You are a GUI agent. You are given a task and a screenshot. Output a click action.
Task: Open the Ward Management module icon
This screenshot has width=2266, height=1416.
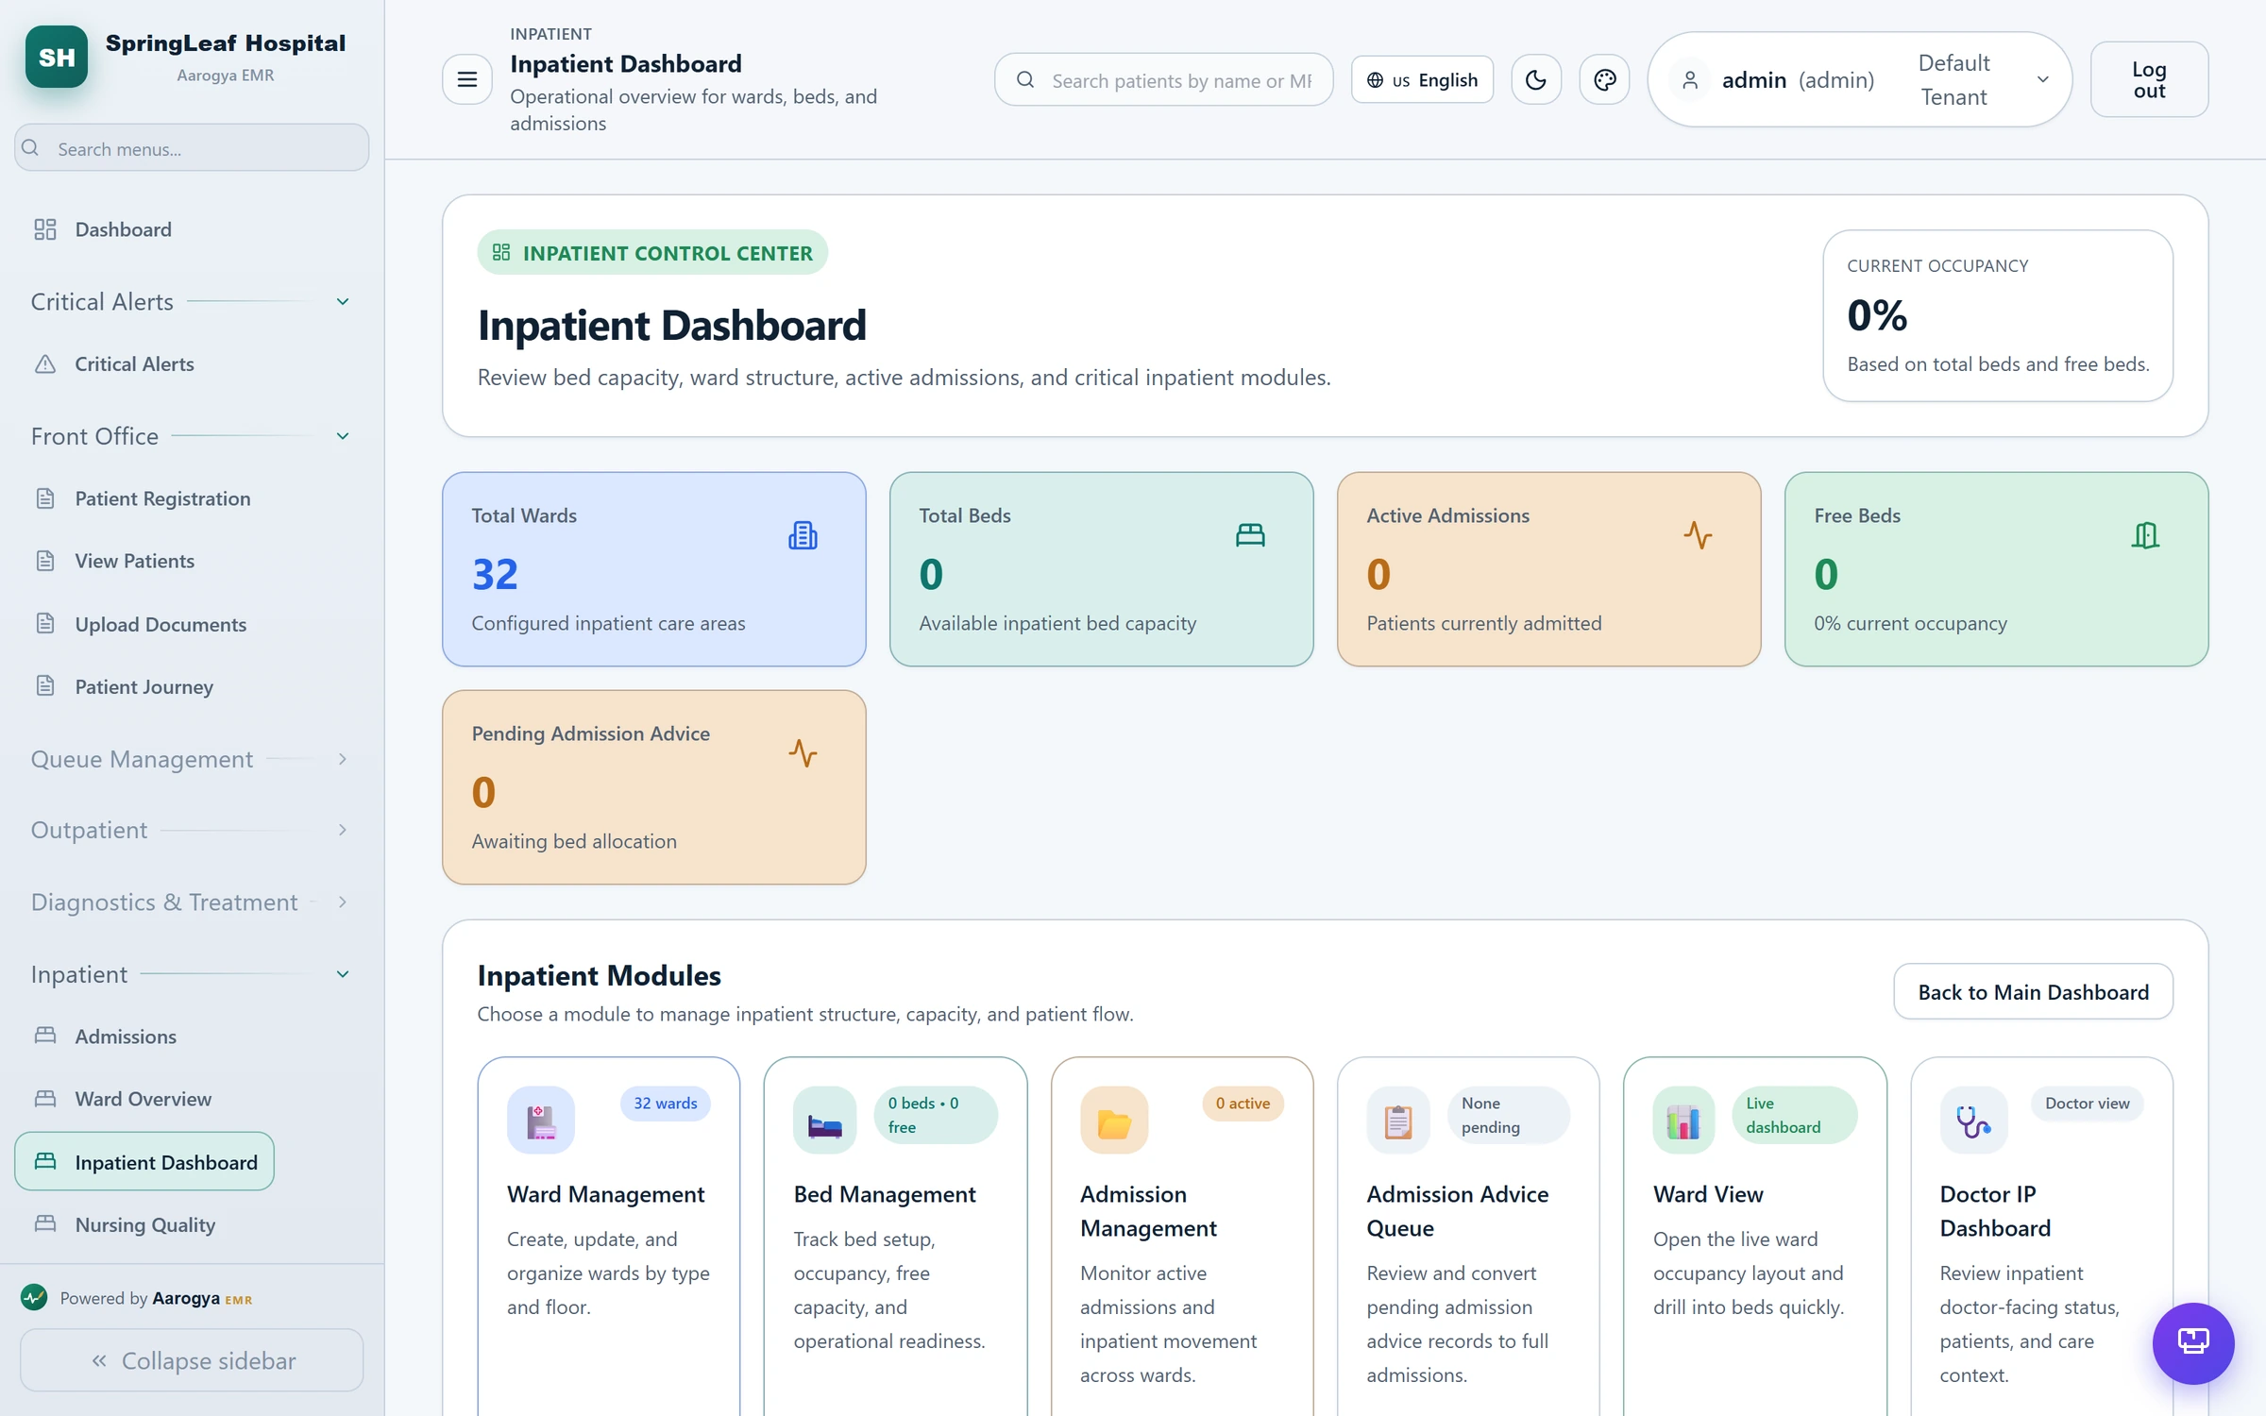[x=541, y=1121]
